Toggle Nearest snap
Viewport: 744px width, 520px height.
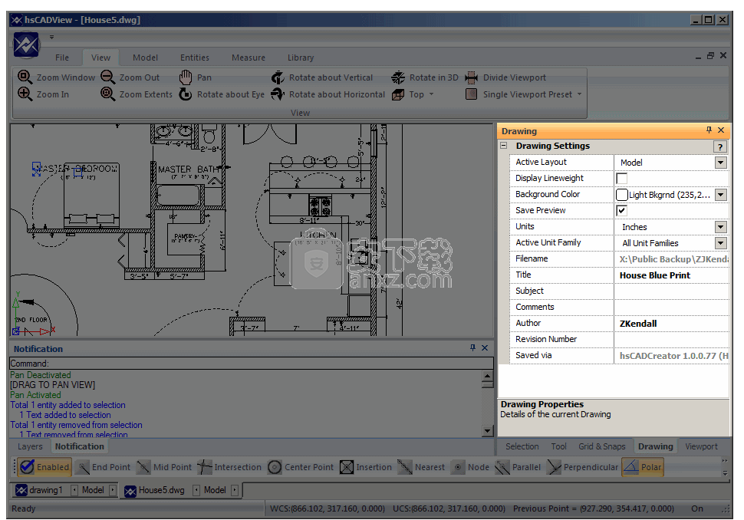click(421, 467)
